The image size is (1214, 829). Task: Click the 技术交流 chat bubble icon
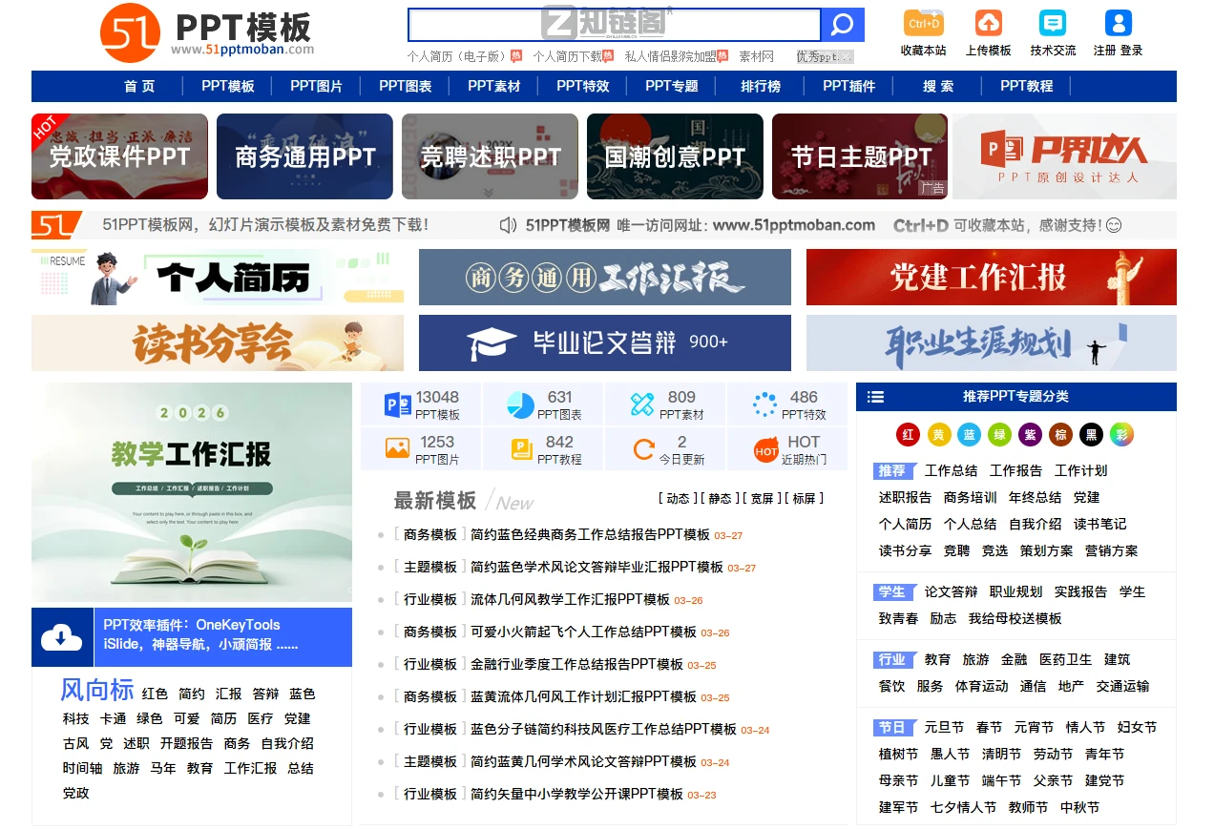[1052, 21]
